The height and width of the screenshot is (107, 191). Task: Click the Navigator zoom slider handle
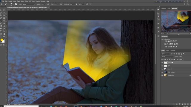[x=179, y=34]
